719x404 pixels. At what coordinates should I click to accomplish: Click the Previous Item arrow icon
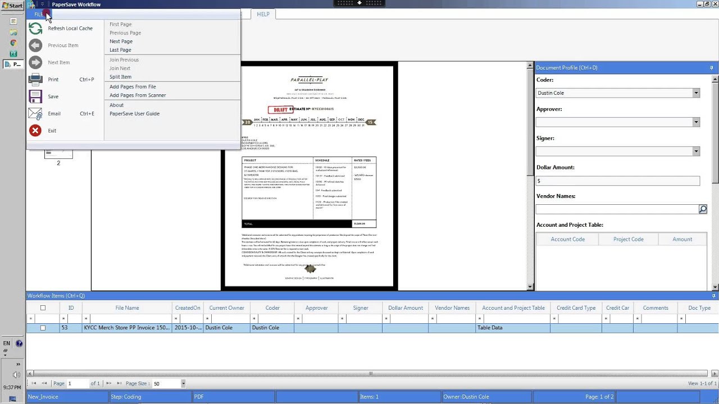click(x=35, y=45)
